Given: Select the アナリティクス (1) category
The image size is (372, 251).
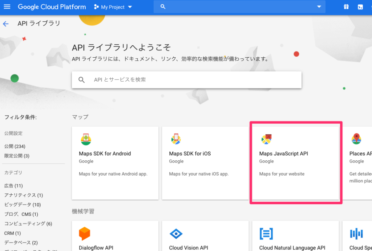Looking at the screenshot, I should click(24, 195).
